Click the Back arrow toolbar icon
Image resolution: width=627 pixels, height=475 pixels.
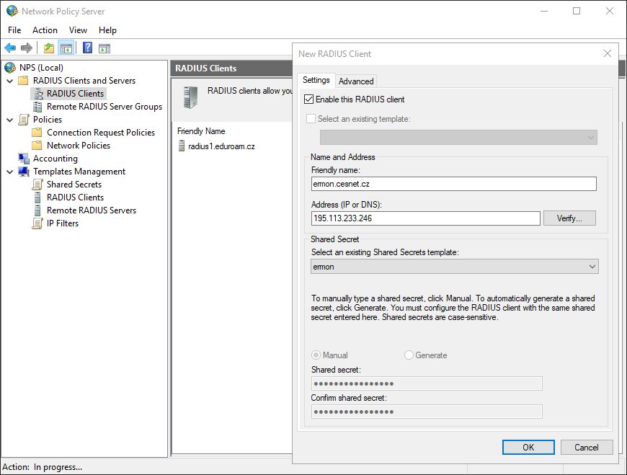coord(10,48)
